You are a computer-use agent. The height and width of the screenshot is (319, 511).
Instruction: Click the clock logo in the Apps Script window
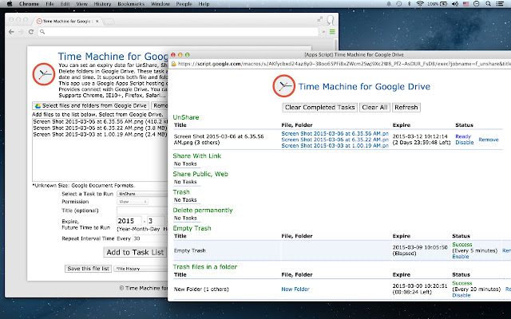tap(284, 86)
